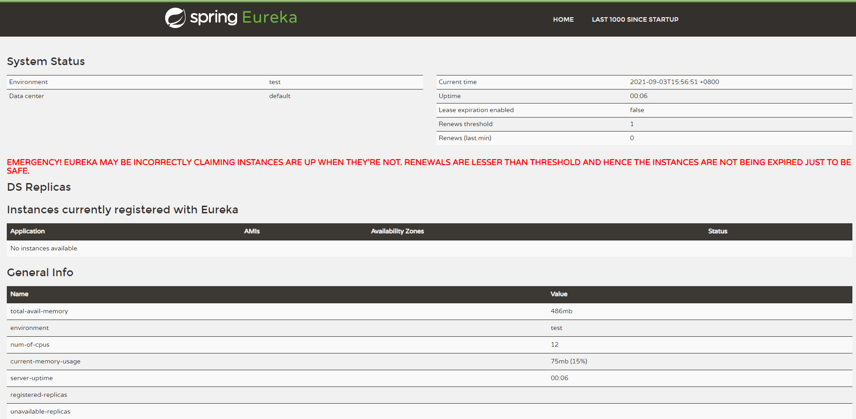Screen dimensions: 856x419
Task: Click the Name column header
Action: [x=19, y=294]
